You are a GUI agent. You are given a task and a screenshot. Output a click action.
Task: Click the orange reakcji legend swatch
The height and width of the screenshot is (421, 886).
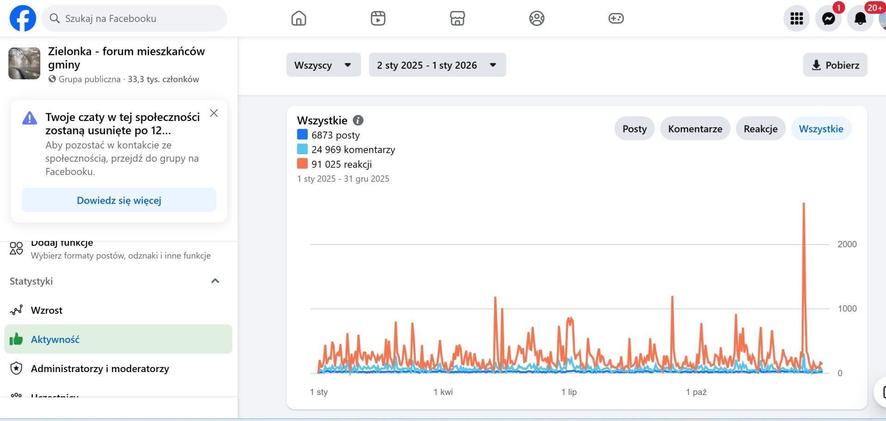pyautogui.click(x=303, y=164)
